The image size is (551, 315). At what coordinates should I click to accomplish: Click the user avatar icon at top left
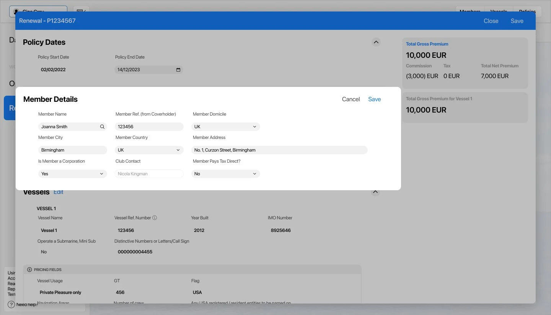[16, 11]
